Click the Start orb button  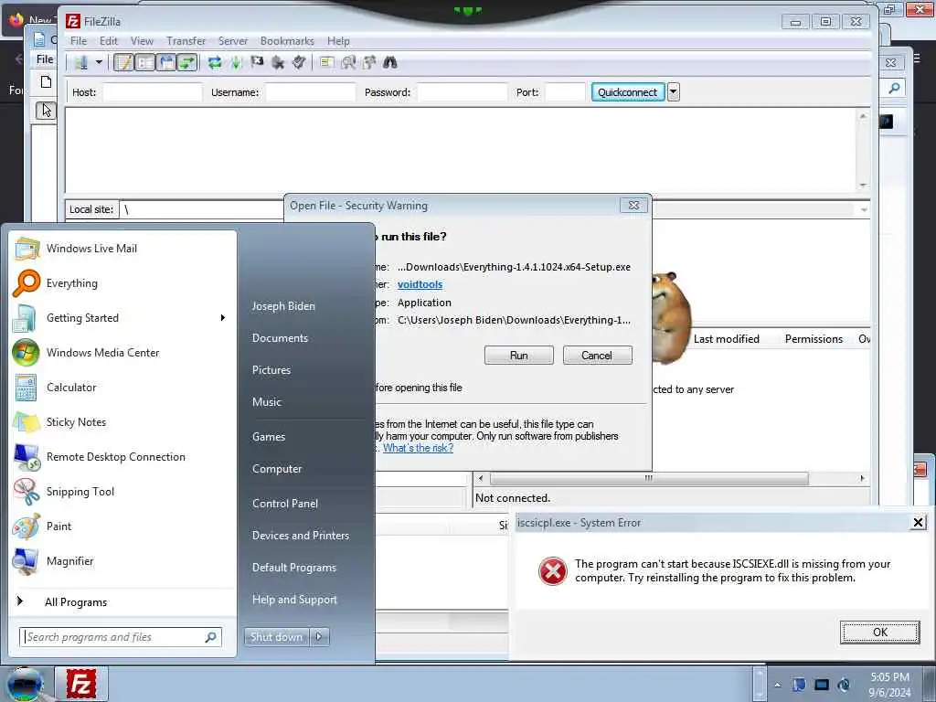25,684
